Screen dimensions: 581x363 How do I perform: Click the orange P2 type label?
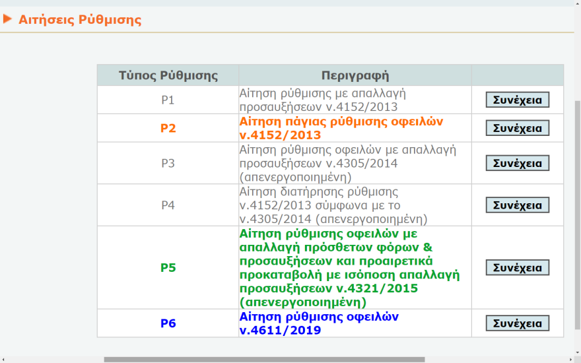[x=168, y=128]
